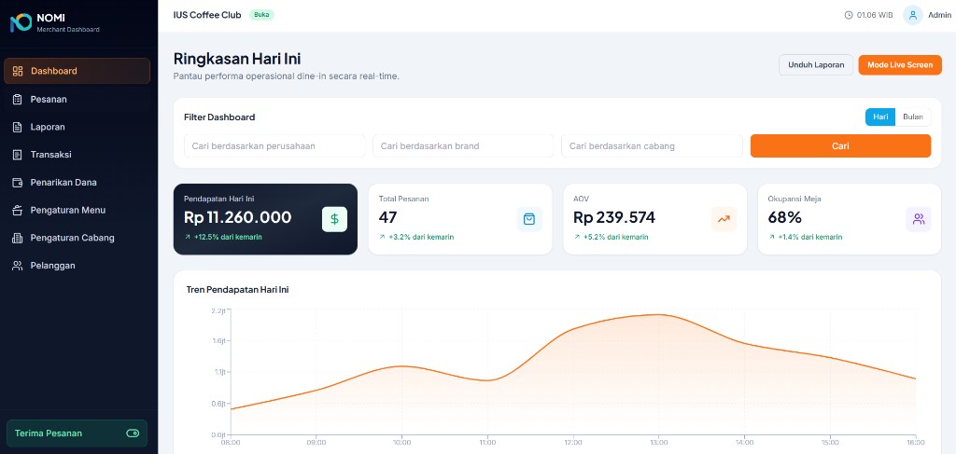Viewport: 956px width, 454px height.
Task: Navigate to Penarikan Dana
Action: (x=77, y=183)
